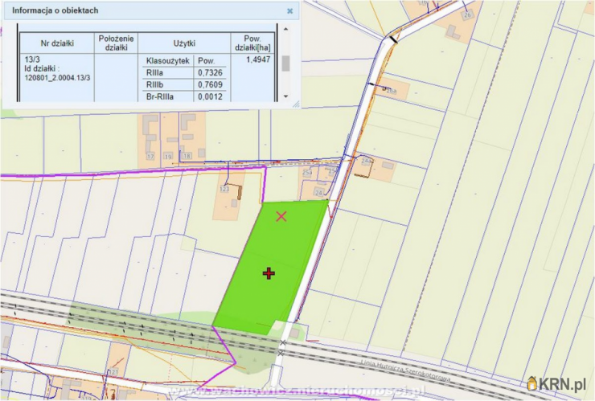
Task: Click building number 123 on the map
Action: [224, 190]
